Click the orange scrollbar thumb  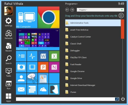[122, 29]
